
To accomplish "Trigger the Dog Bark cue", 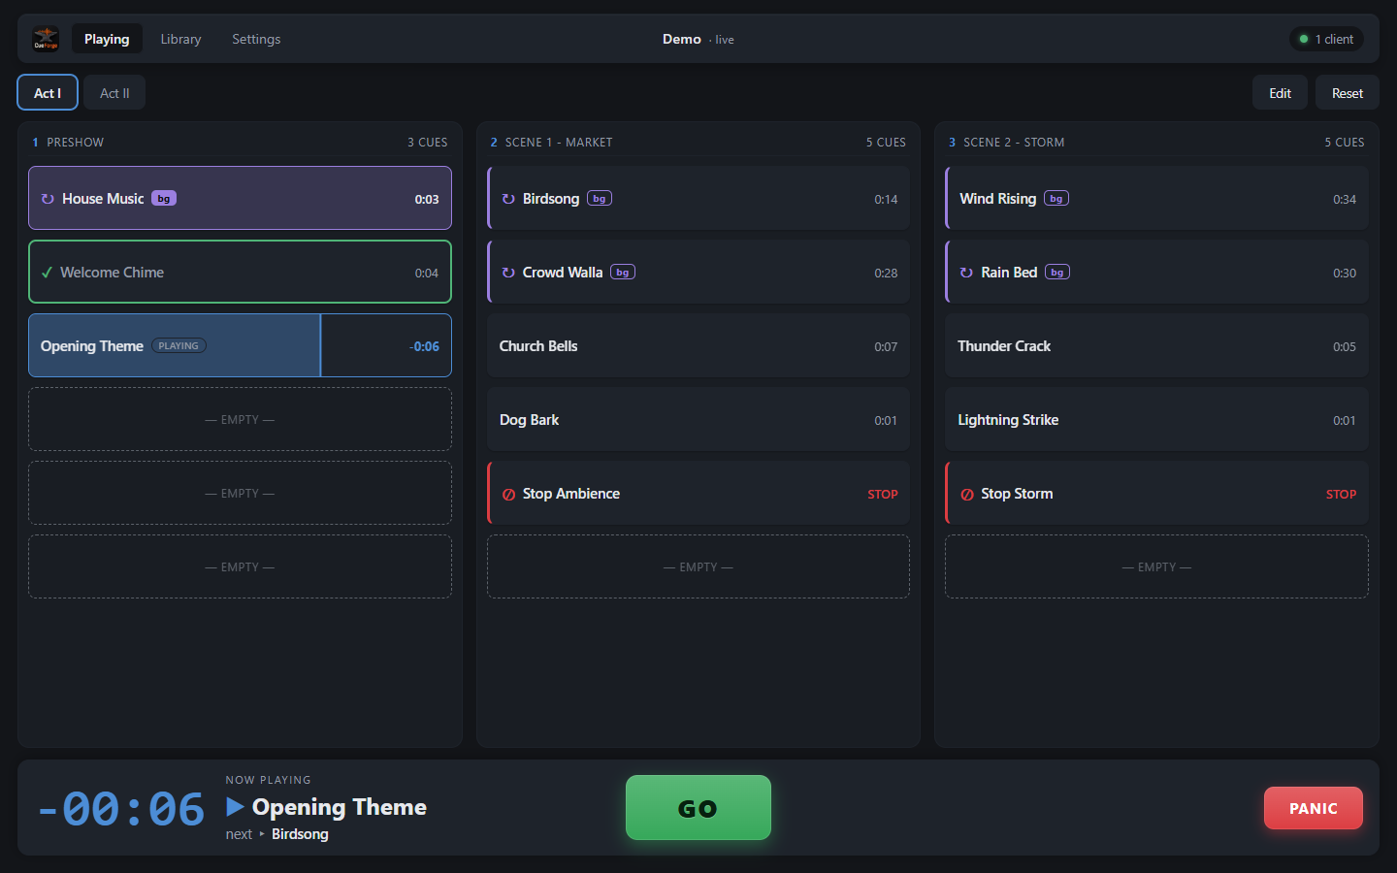I will [x=698, y=420].
